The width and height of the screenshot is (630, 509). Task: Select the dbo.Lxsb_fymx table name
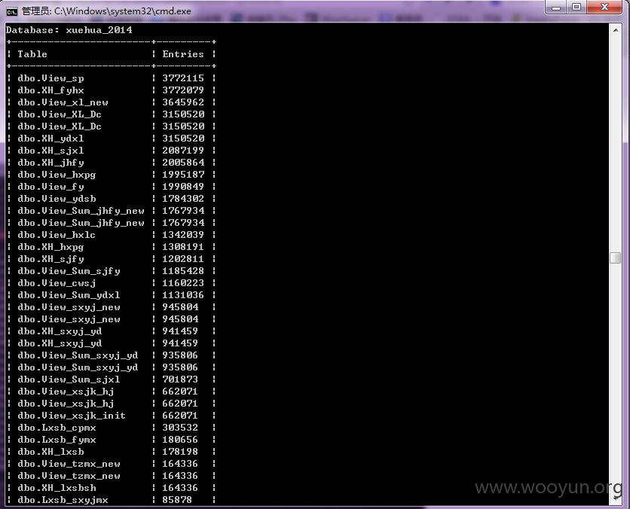[57, 440]
